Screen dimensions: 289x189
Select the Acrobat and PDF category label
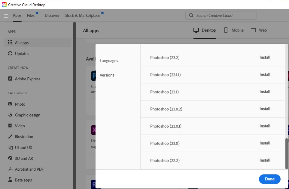pyautogui.click(x=29, y=169)
